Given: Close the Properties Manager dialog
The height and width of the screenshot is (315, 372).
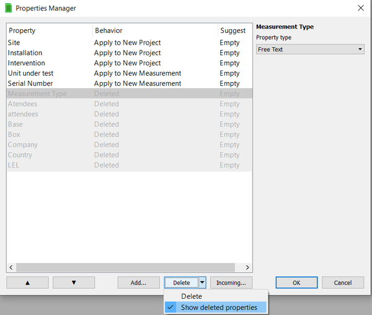Looking at the screenshot, I should tap(360, 8).
